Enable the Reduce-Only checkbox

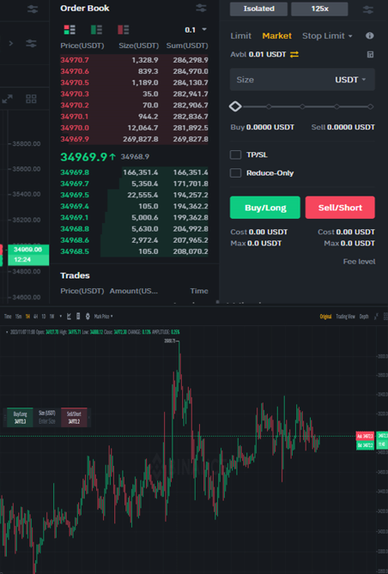point(235,172)
